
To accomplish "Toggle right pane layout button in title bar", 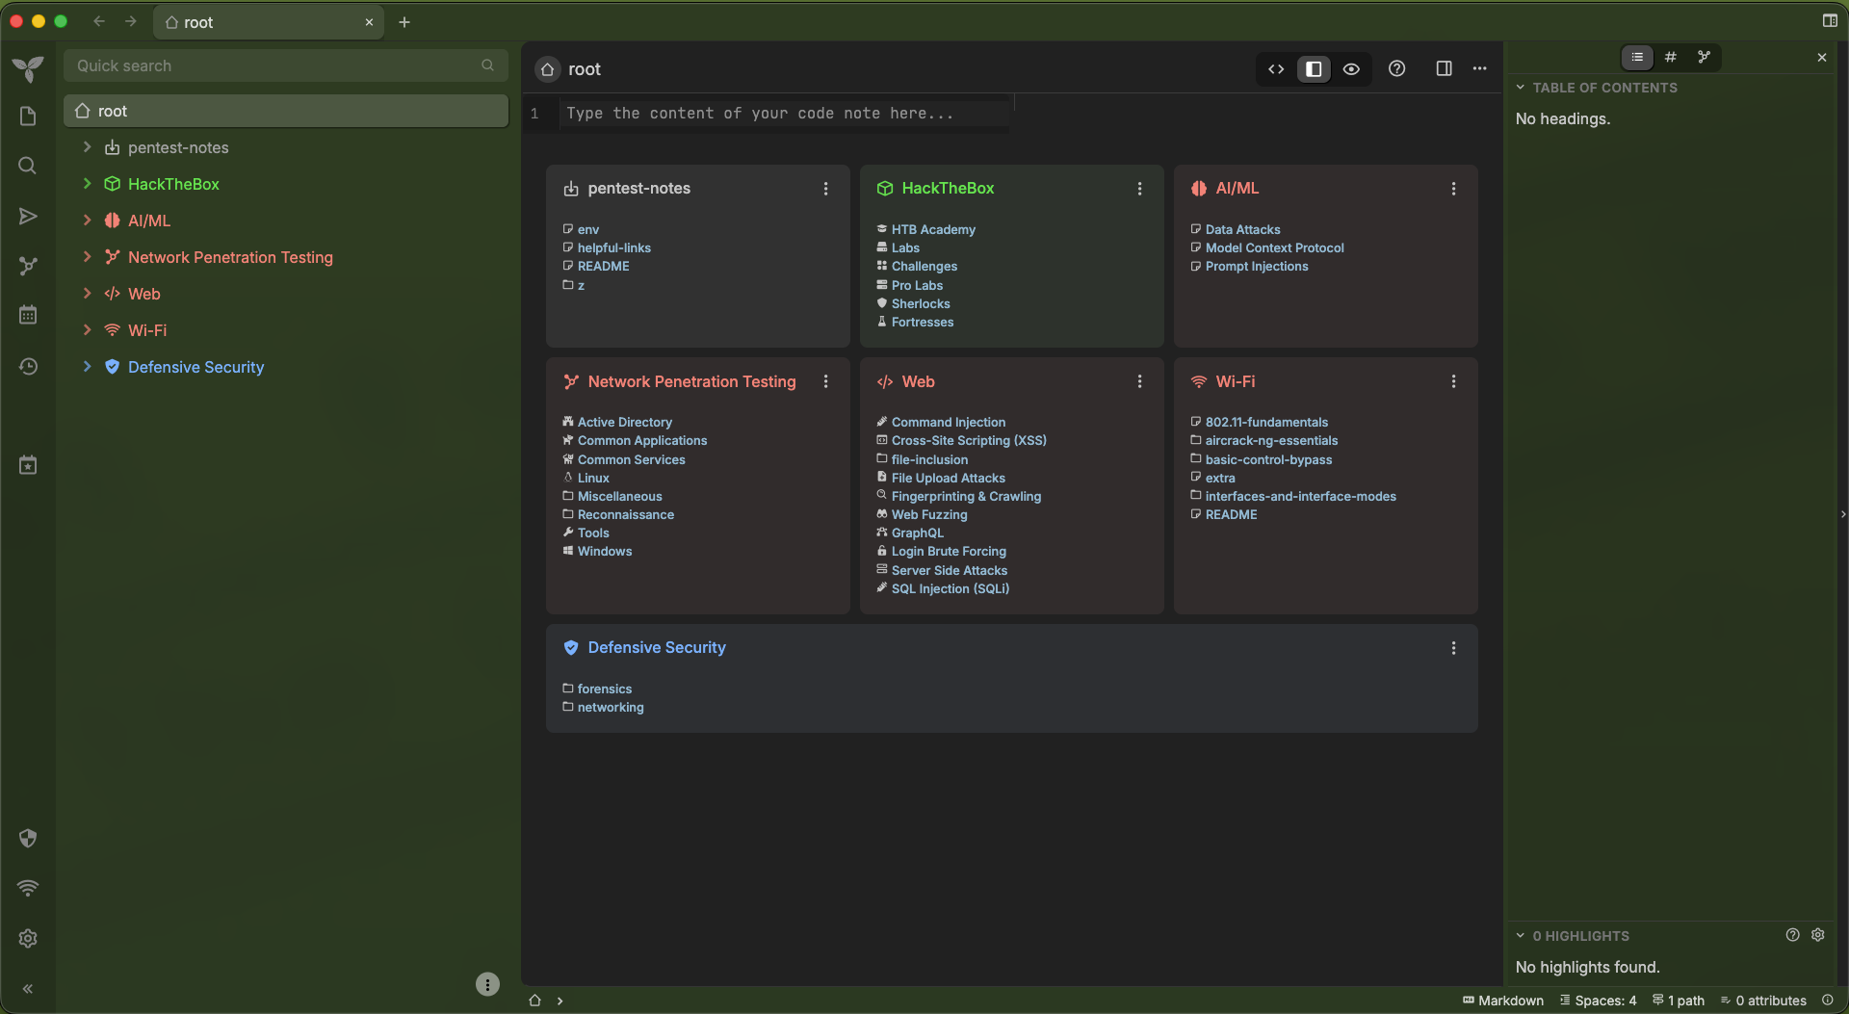I will click(1830, 20).
